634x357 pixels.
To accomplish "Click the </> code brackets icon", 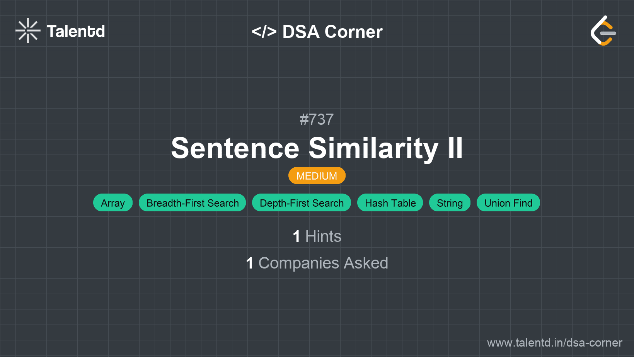I will (264, 32).
